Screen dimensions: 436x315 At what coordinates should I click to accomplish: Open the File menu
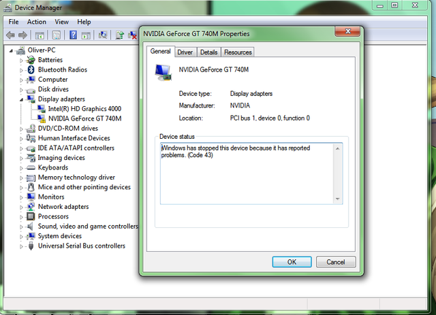point(14,22)
